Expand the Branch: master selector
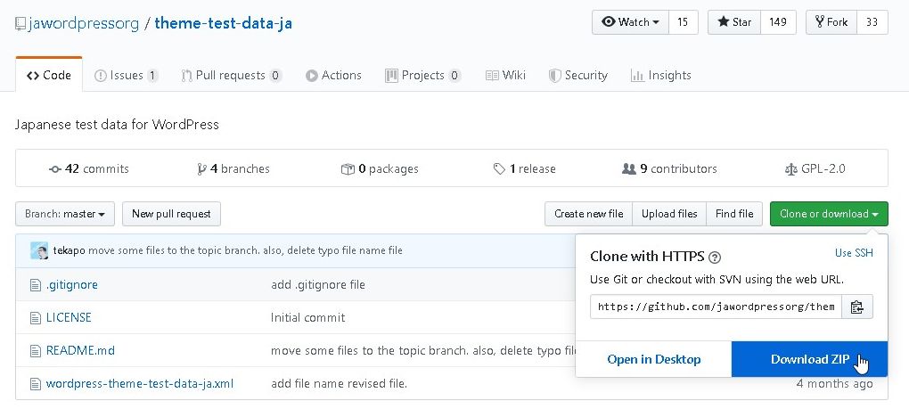 click(x=65, y=214)
